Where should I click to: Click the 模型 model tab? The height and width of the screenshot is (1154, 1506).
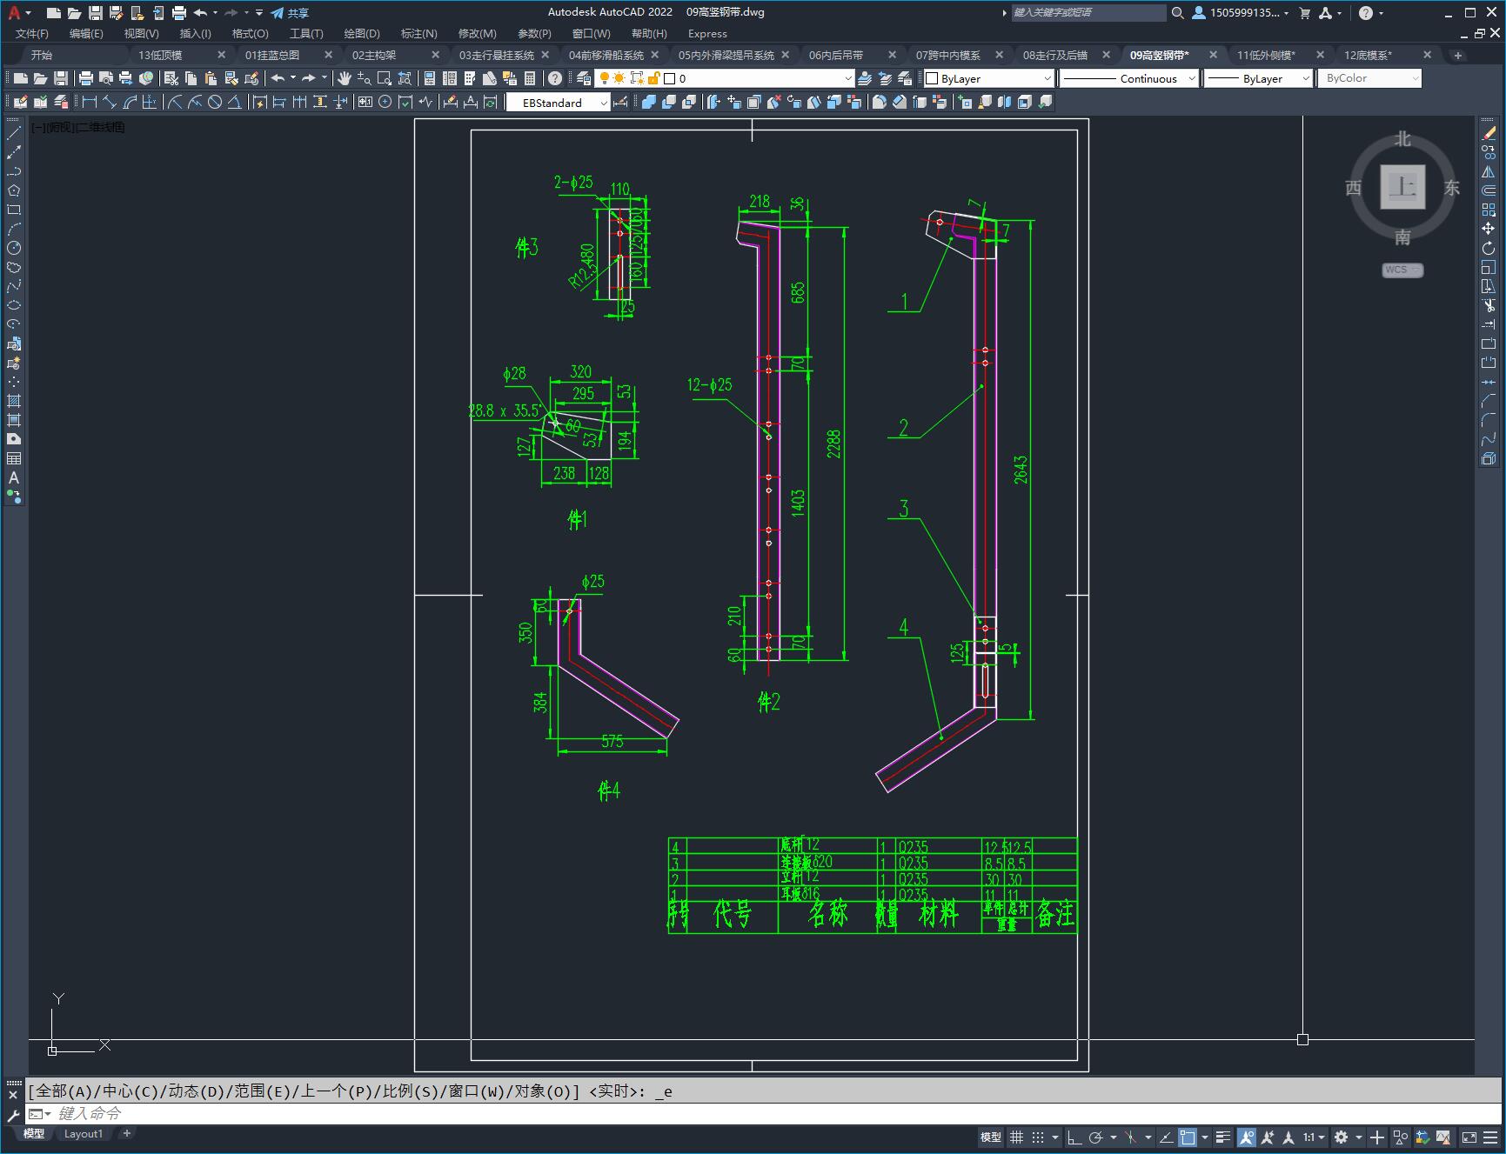click(33, 1133)
